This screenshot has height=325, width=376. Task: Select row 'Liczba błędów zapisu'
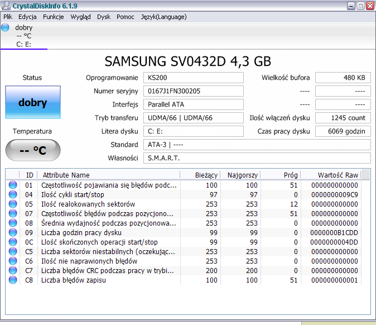(184, 280)
